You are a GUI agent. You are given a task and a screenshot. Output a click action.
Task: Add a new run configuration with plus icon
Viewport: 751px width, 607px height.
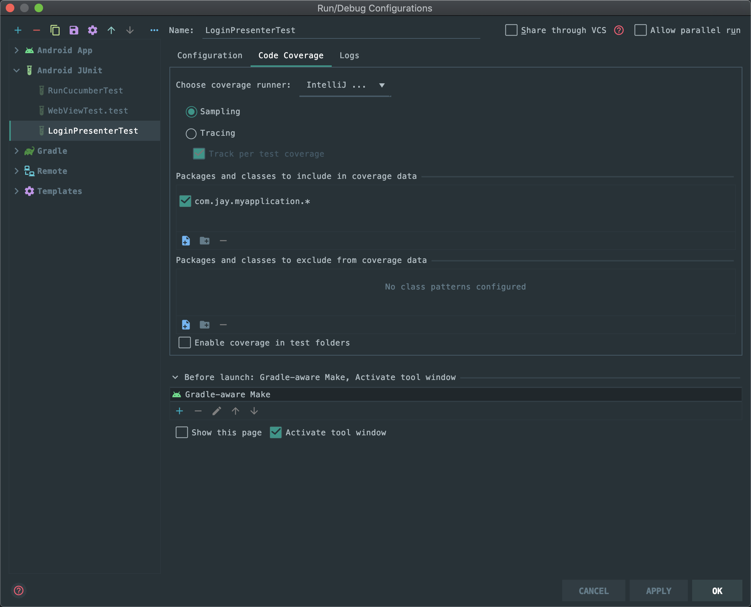point(18,30)
